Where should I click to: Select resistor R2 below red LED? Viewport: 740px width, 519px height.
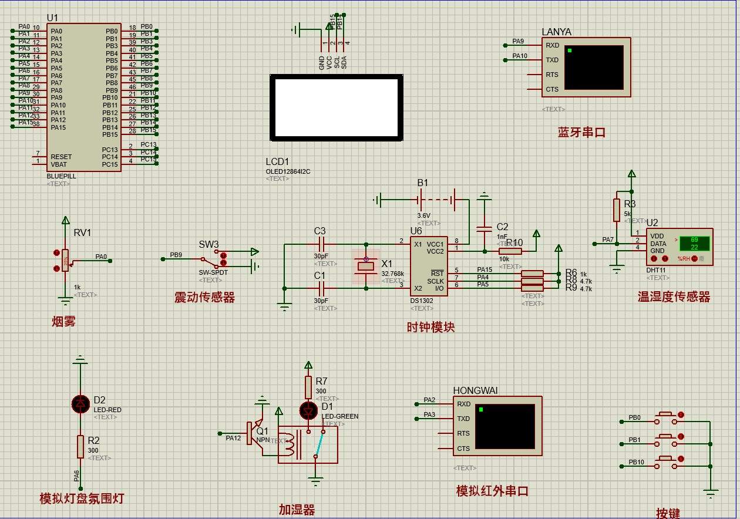(x=80, y=446)
